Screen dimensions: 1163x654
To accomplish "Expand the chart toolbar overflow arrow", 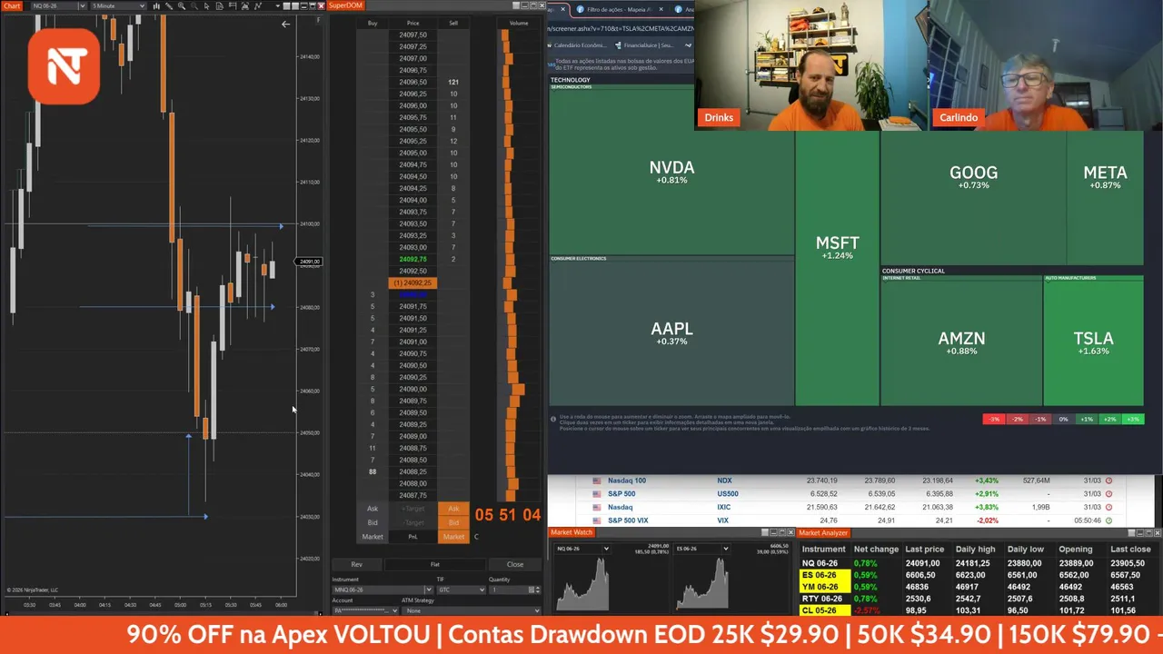I will coord(277,6).
